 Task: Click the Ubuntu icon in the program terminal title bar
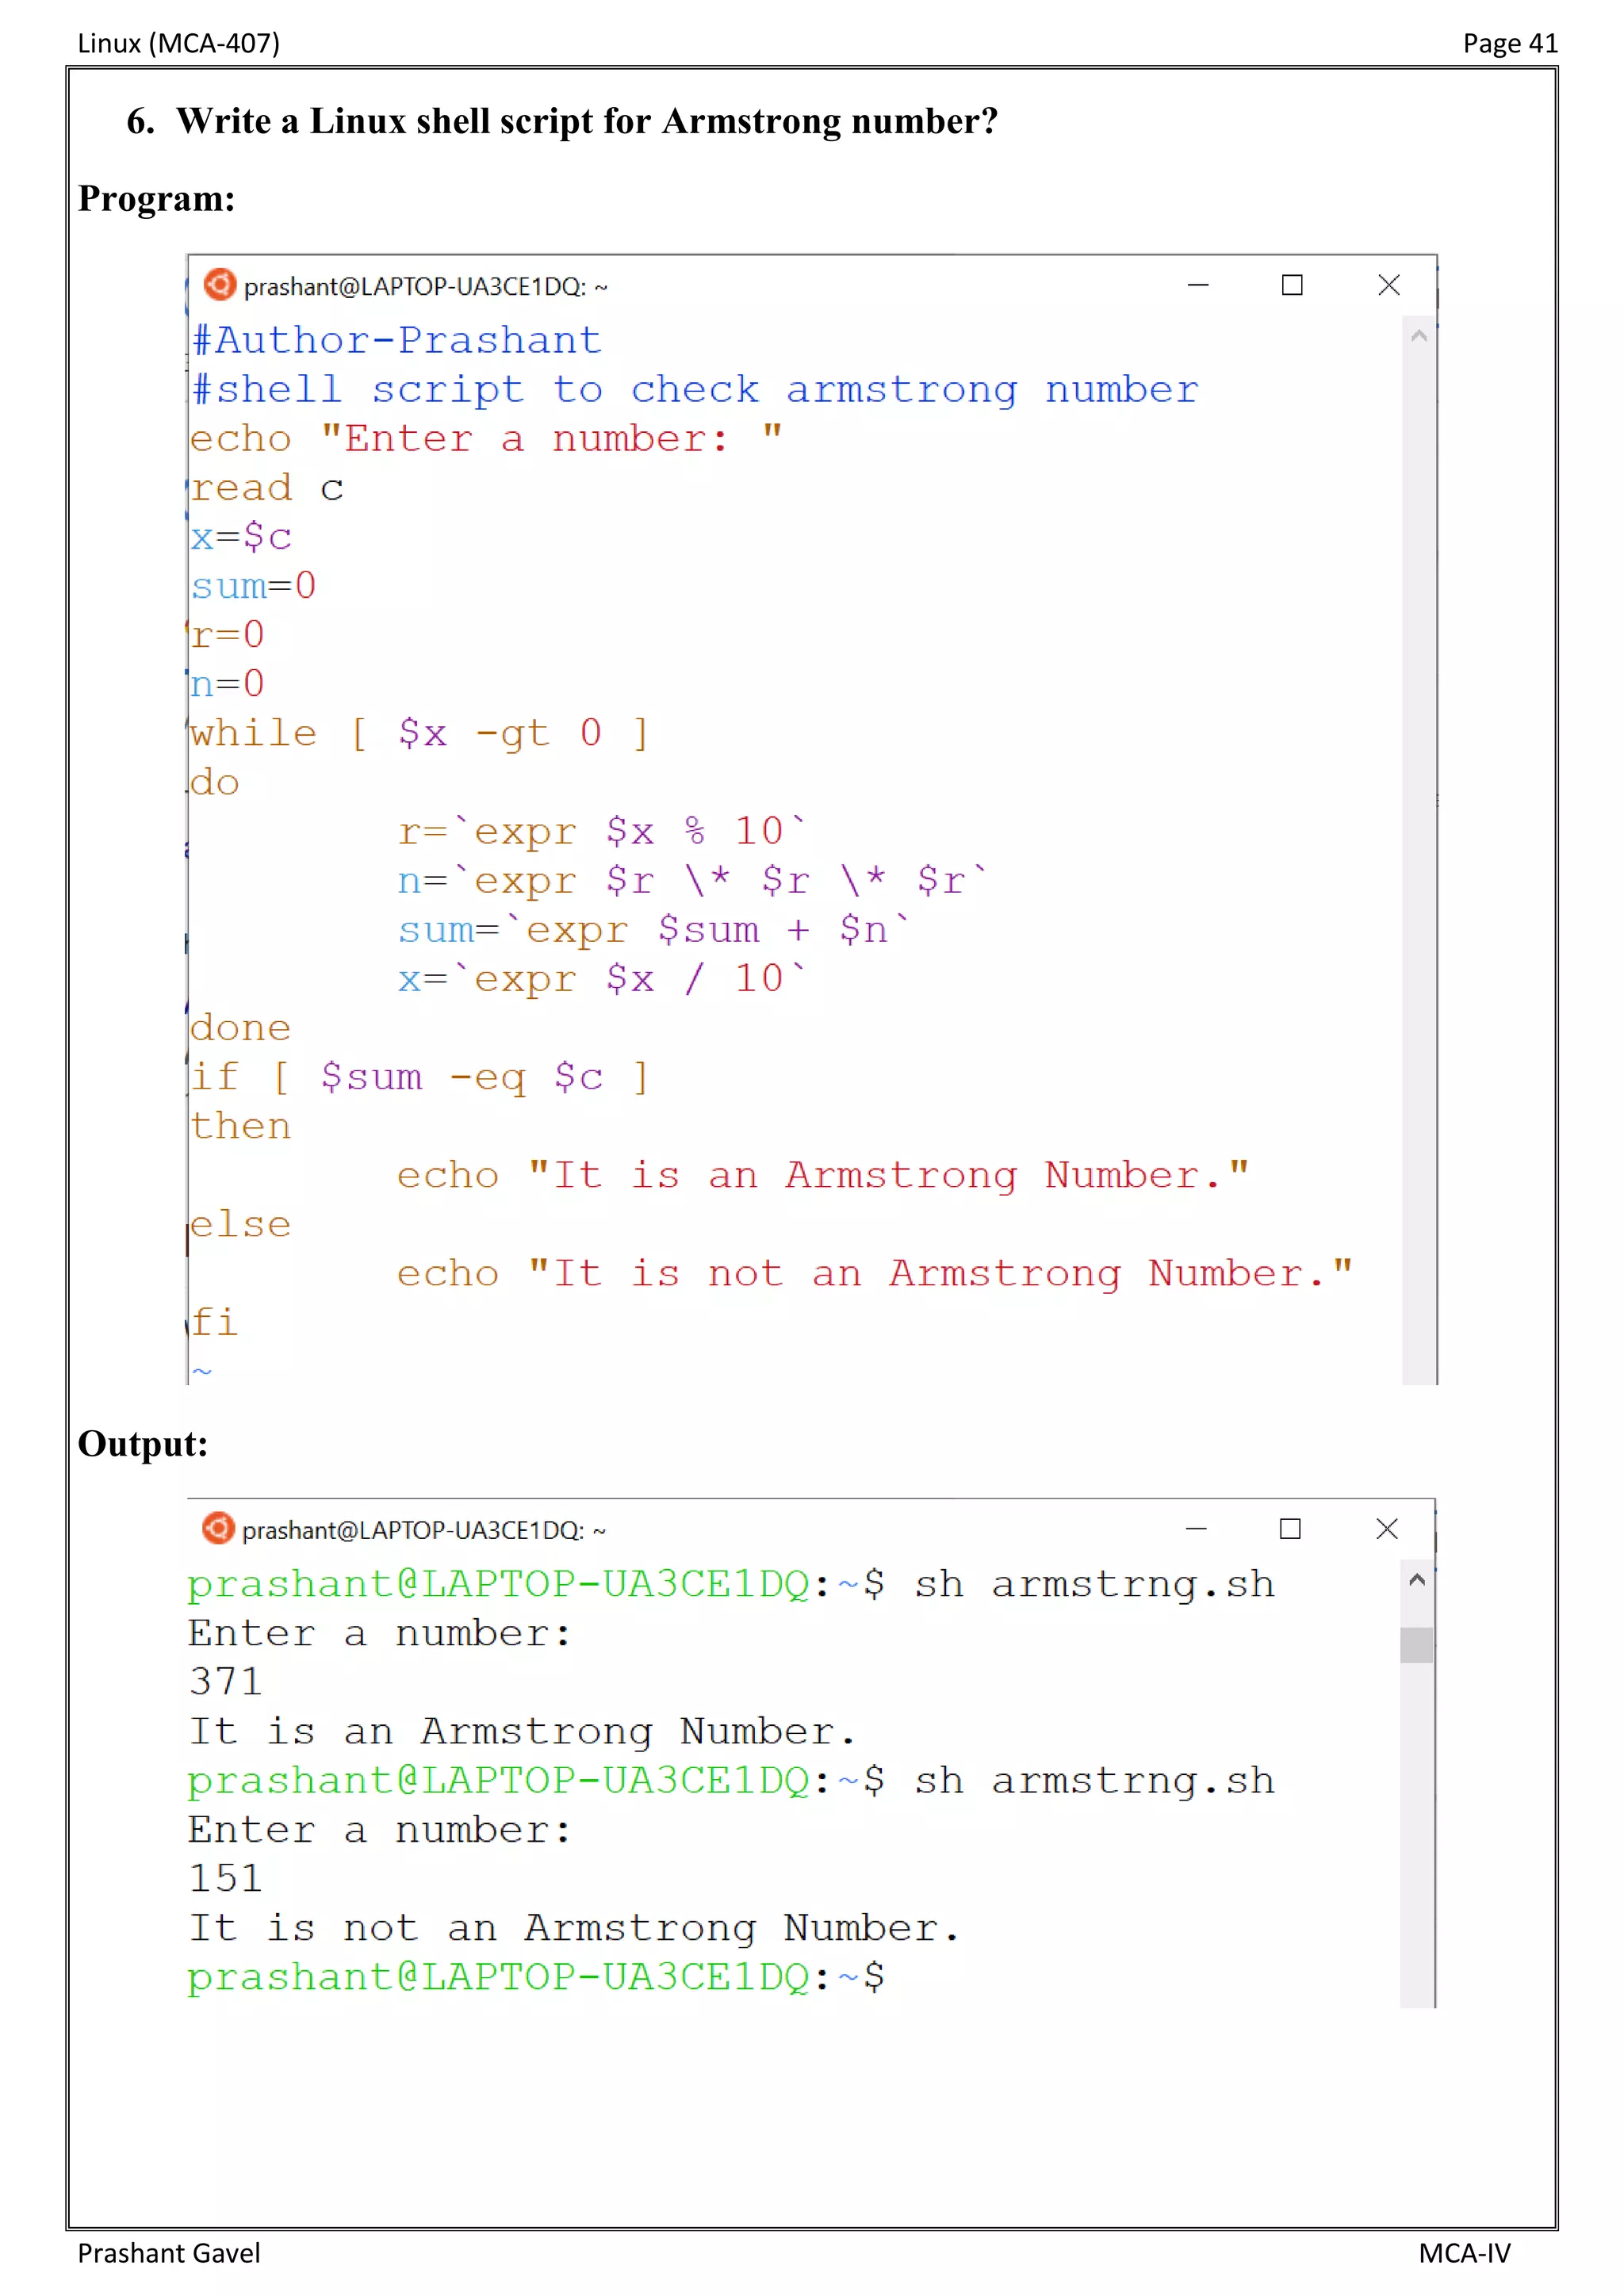pos(220,285)
